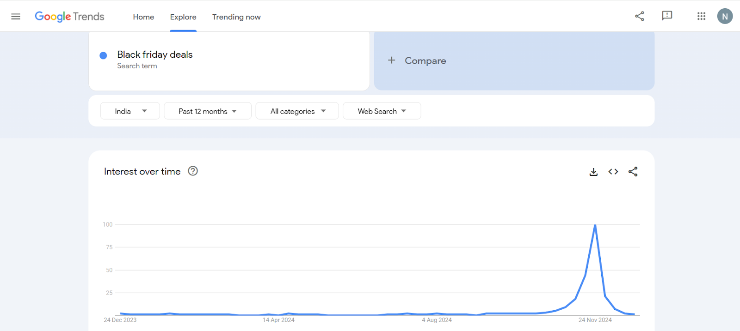Open help for Interest over time
Viewport: 740px width, 331px height.
point(193,171)
